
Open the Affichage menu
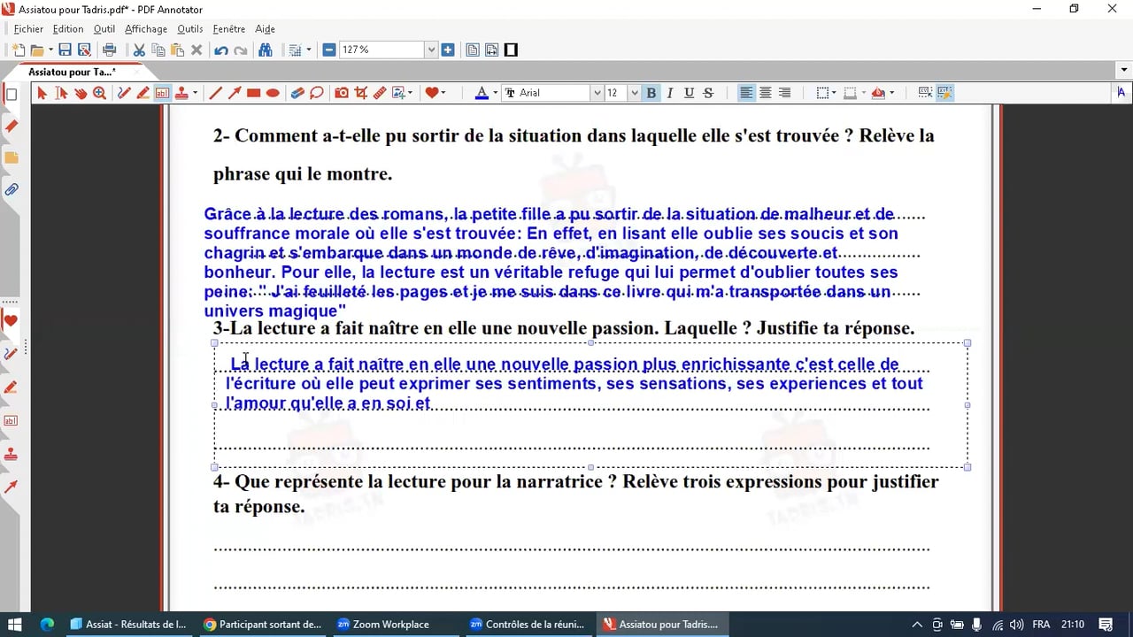click(x=146, y=29)
